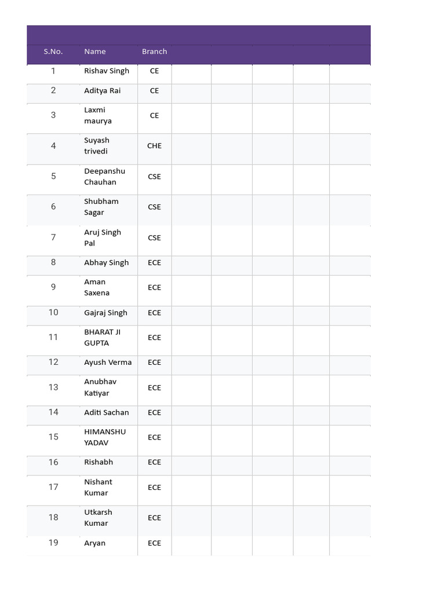The width and height of the screenshot is (445, 593).
Task: Click the Deepanshu Chauhan name cell
Action: point(104,177)
